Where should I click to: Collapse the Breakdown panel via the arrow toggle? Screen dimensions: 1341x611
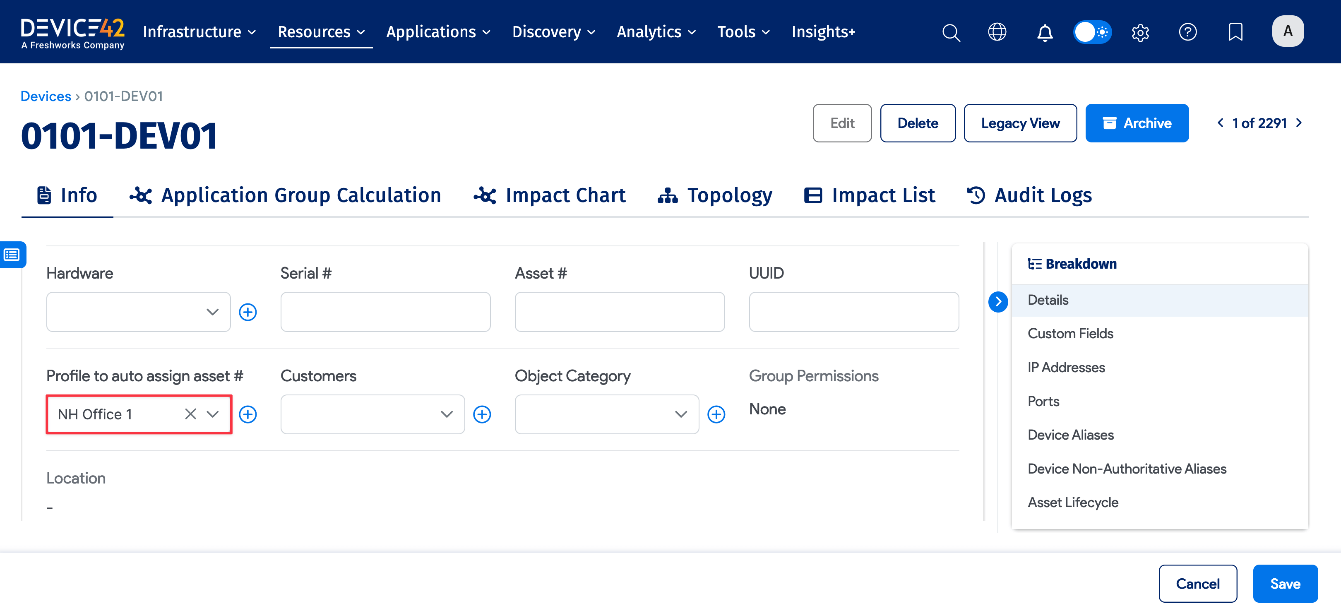998,301
